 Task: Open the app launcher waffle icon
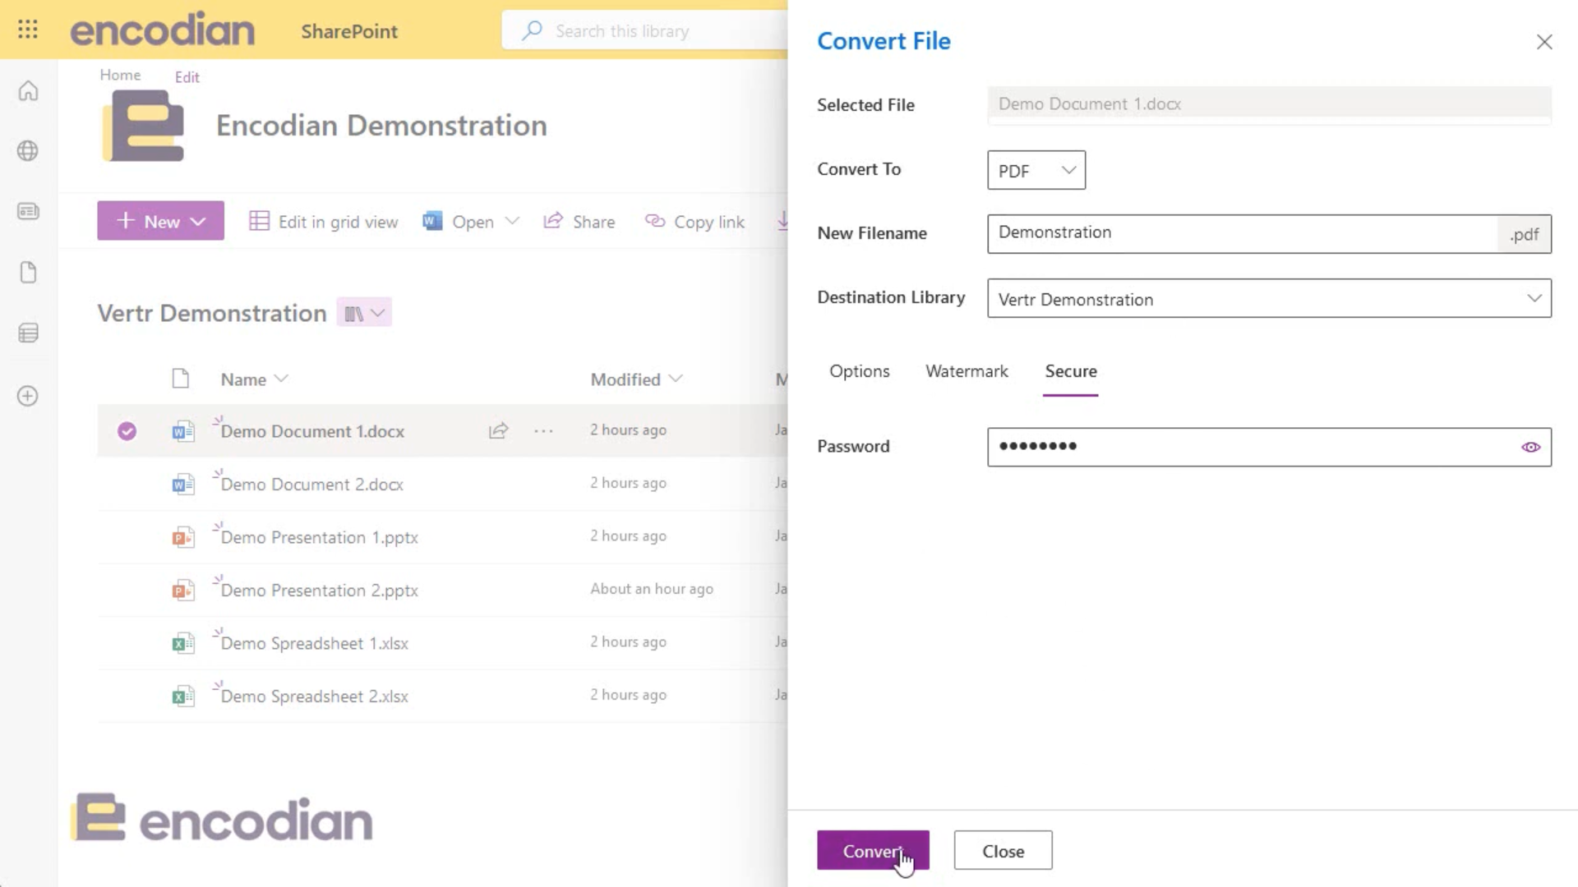pyautogui.click(x=28, y=30)
